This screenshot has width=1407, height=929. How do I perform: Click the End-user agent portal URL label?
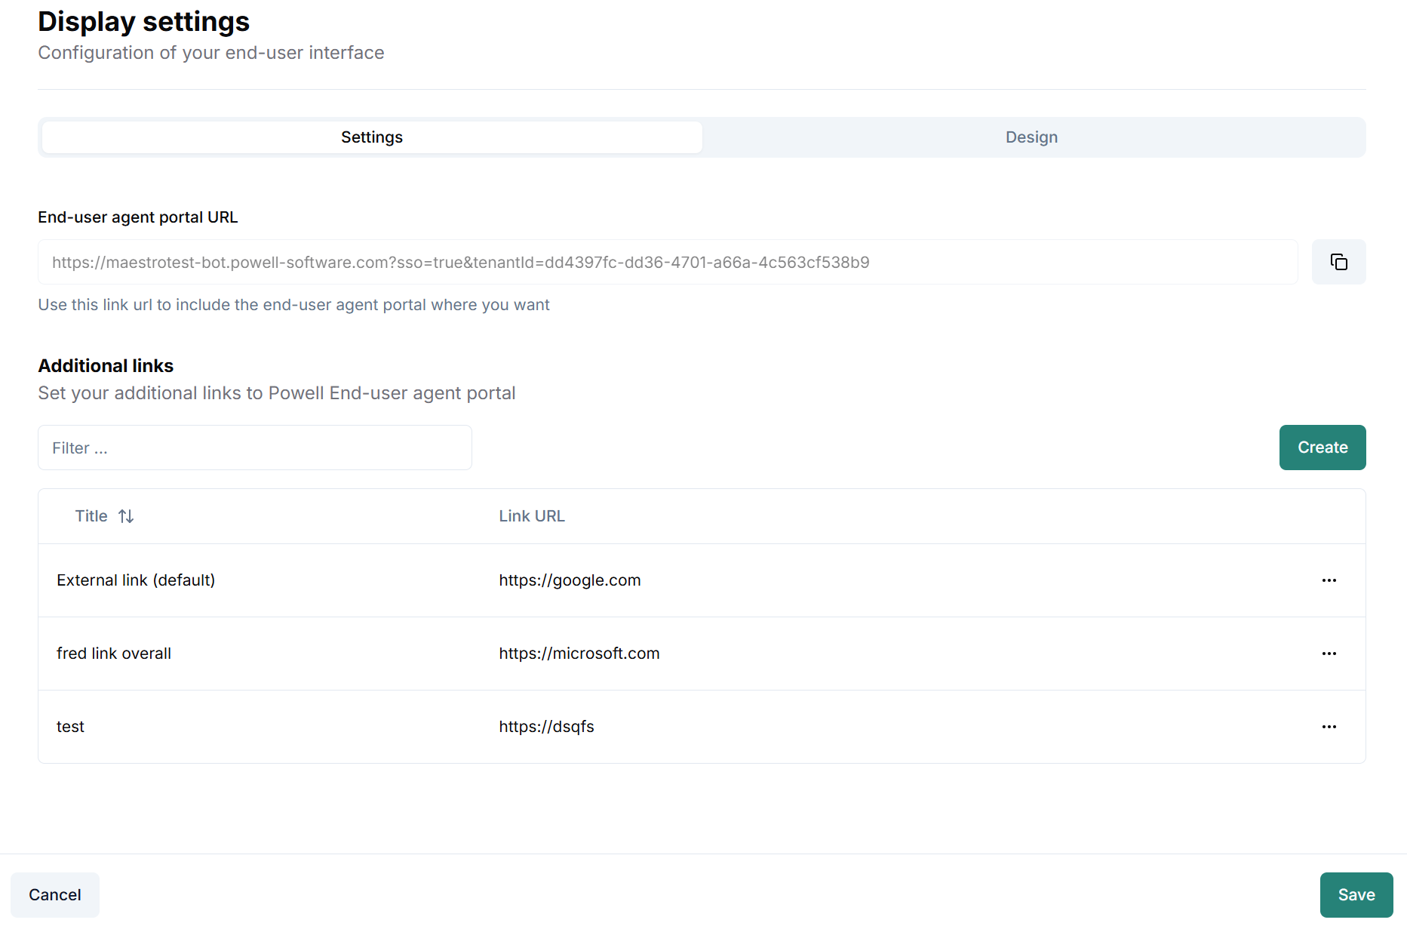tap(138, 217)
